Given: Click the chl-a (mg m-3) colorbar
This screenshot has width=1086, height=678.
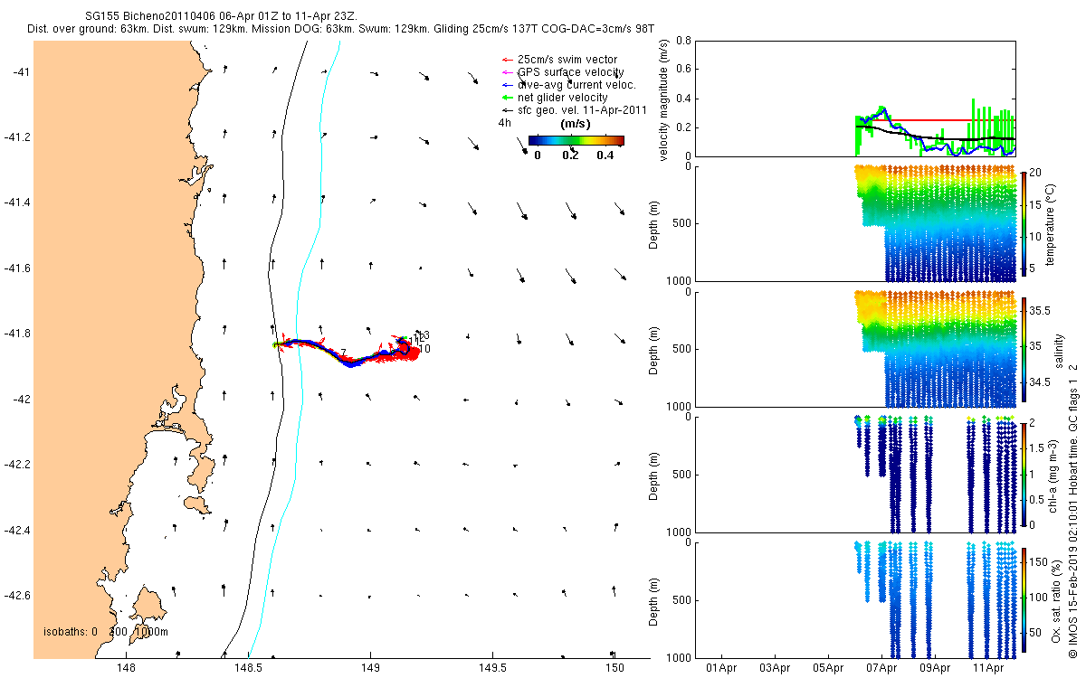Looking at the screenshot, I should point(1024,474).
